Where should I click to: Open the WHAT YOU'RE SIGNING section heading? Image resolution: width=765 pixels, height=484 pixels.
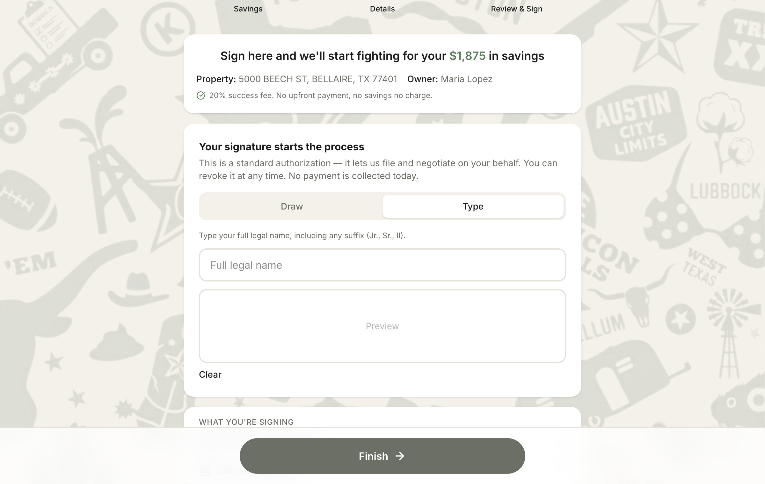point(246,422)
